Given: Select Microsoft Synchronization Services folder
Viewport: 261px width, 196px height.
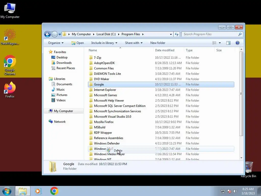Looking at the screenshot, I should [117, 111].
